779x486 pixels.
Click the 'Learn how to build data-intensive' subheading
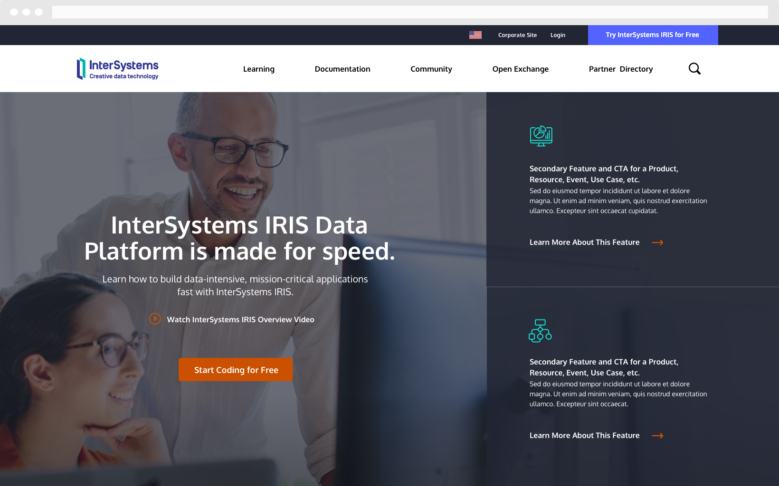coord(235,286)
